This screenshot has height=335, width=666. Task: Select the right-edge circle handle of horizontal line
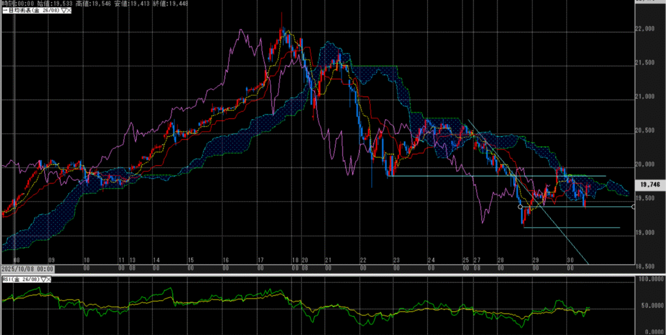coord(633,207)
